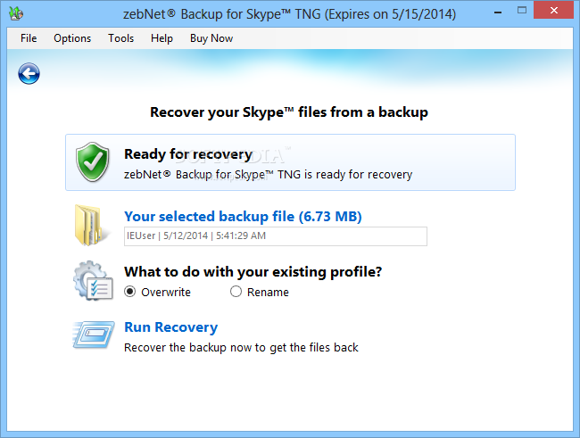Image resolution: width=580 pixels, height=438 pixels.
Task: Click the gear and checklist profile icon
Action: [x=93, y=281]
